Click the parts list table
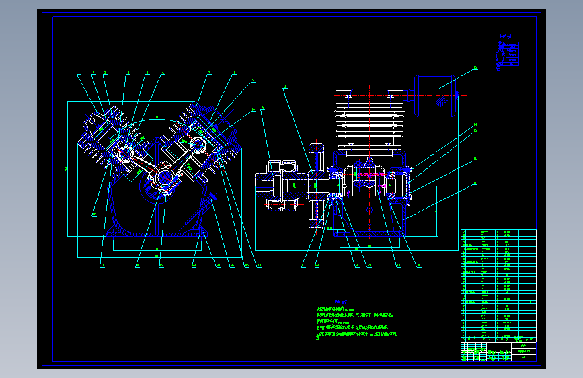Screen dimensions: 583x378 tap(498, 286)
